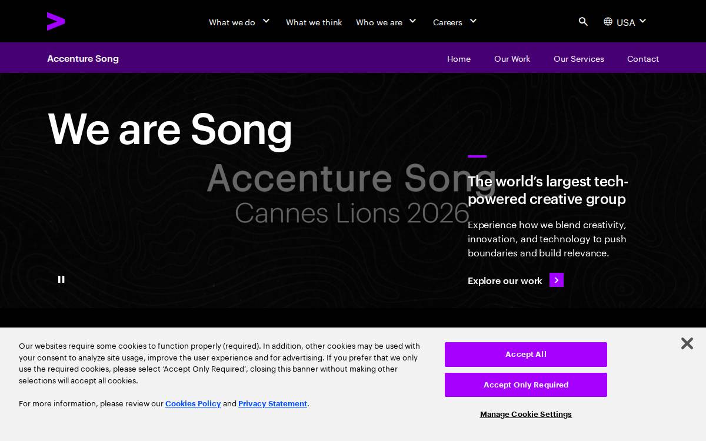This screenshot has width=706, height=441.
Task: Open the Who we are menu
Action: [x=379, y=22]
